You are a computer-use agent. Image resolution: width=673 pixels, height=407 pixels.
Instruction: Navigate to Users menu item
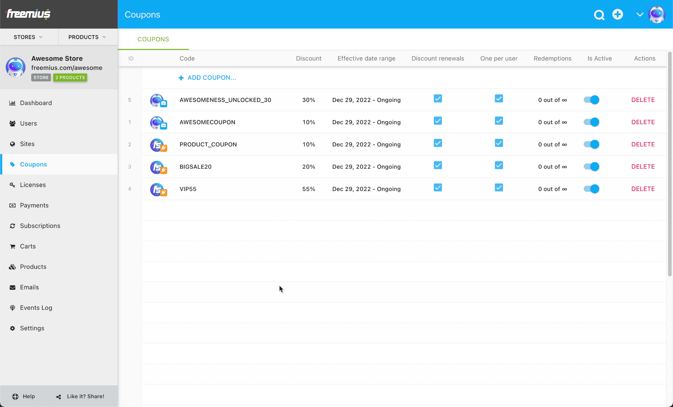point(28,123)
